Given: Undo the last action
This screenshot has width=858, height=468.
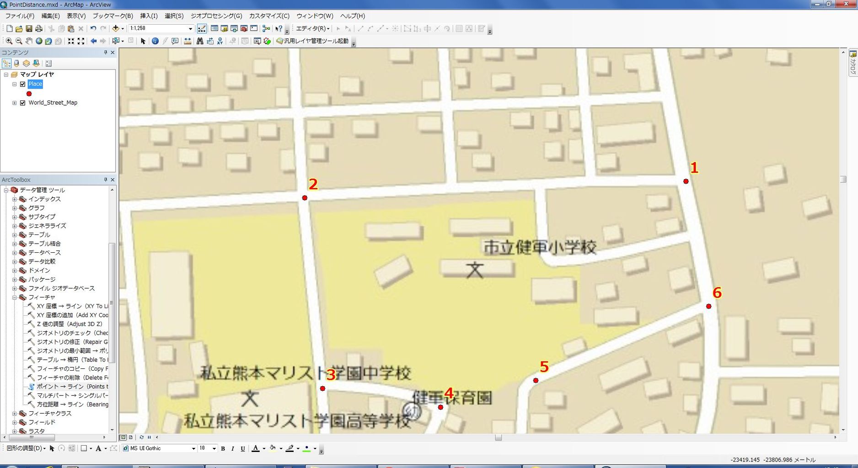Looking at the screenshot, I should [93, 28].
